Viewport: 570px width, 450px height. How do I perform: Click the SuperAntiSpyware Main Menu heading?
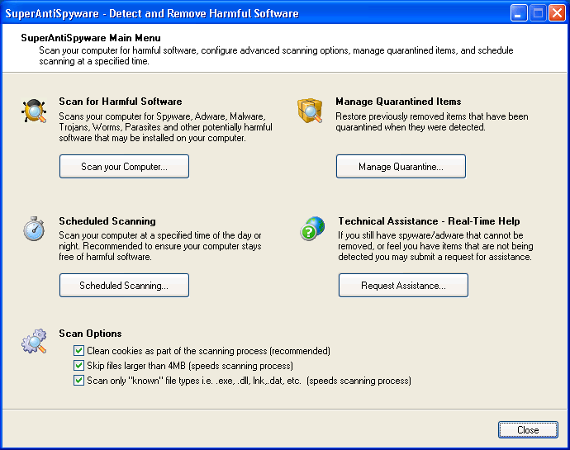click(91, 38)
